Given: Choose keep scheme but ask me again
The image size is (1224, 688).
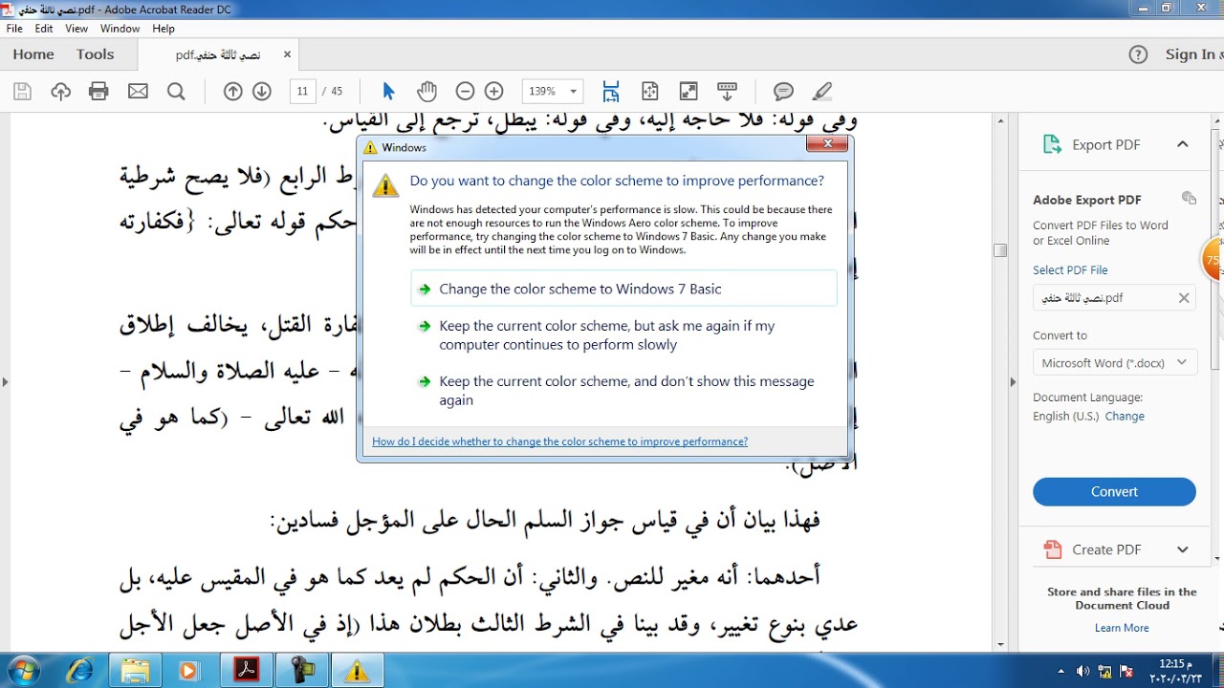Looking at the screenshot, I should pyautogui.click(x=623, y=335).
